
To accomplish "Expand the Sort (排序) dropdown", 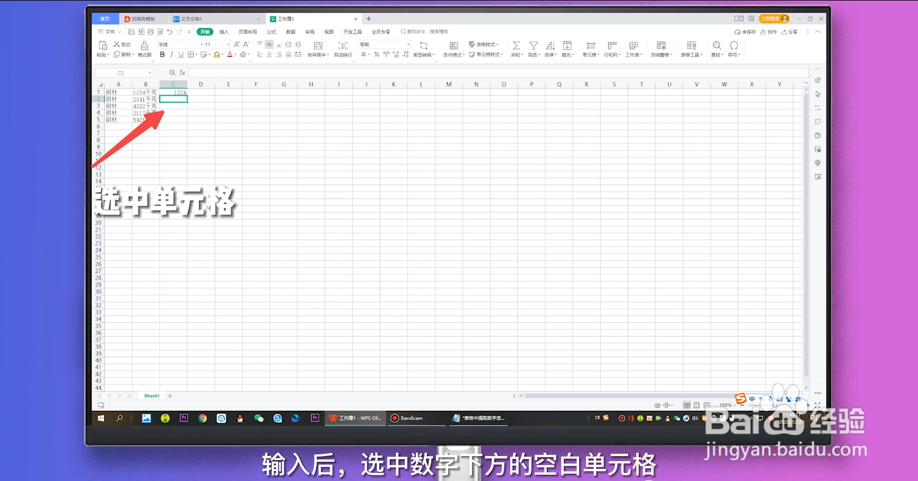I will (555, 55).
